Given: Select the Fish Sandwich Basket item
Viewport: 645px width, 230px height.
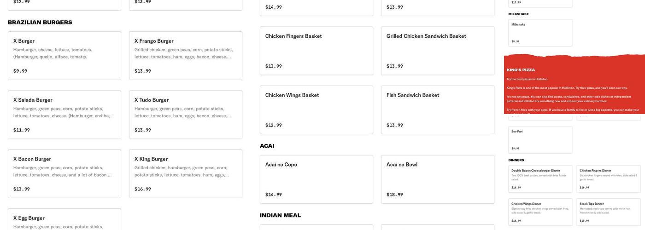Looking at the screenshot, I should pos(437,109).
